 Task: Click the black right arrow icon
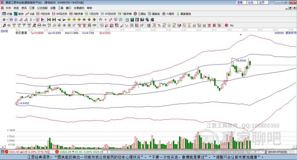pyautogui.click(x=64, y=20)
